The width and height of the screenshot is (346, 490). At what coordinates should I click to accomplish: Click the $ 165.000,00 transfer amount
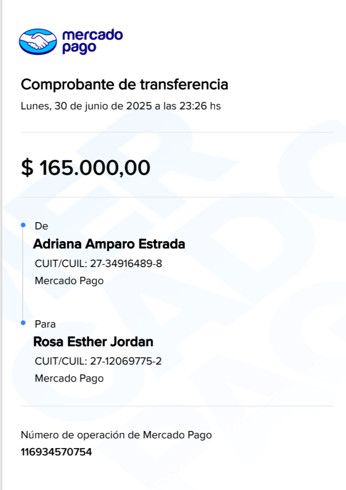tap(86, 168)
